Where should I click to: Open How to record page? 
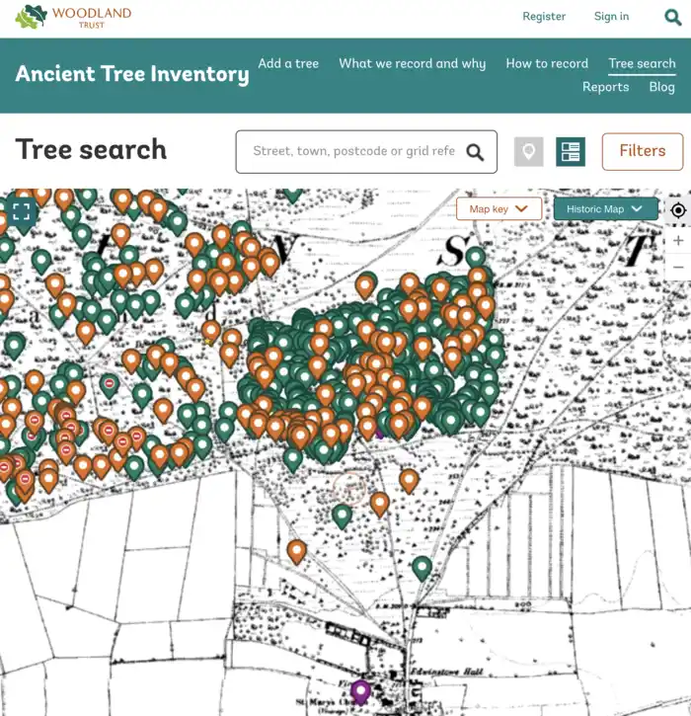point(547,63)
